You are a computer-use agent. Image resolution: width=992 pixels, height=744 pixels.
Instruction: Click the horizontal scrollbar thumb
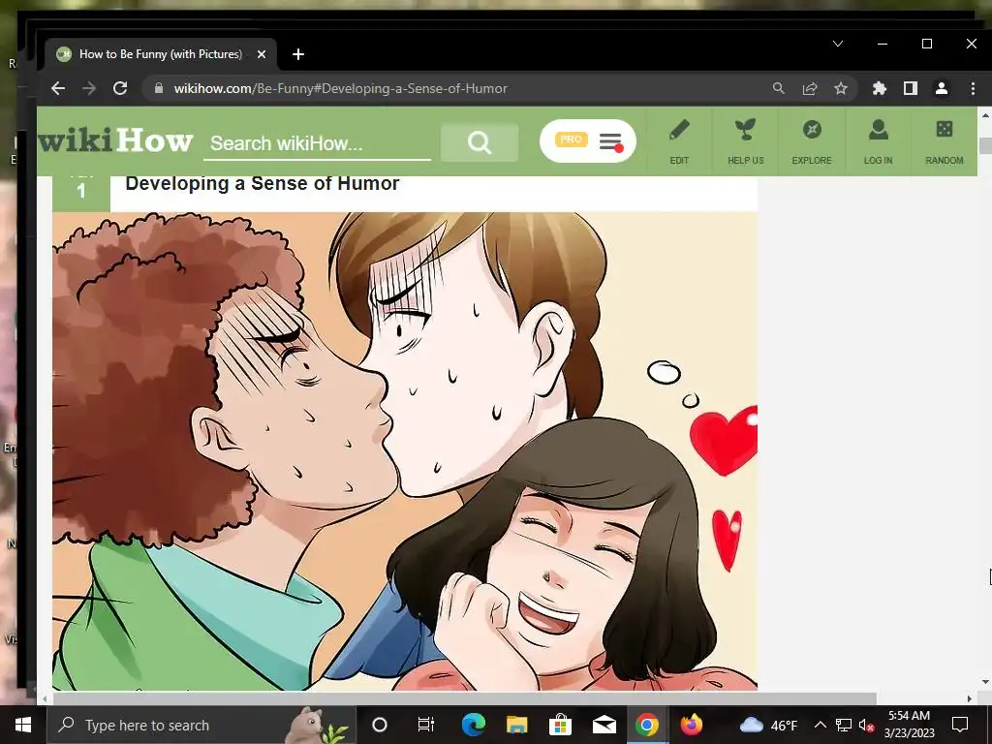click(464, 698)
